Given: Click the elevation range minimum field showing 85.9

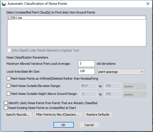Looking at the screenshot, I should pos(88,86).
